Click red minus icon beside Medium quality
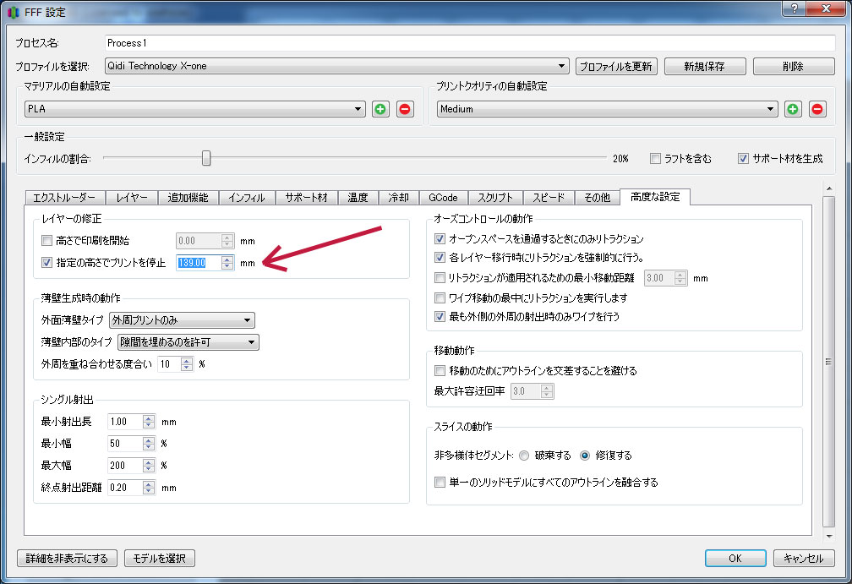This screenshot has height=584, width=852. pyautogui.click(x=817, y=109)
